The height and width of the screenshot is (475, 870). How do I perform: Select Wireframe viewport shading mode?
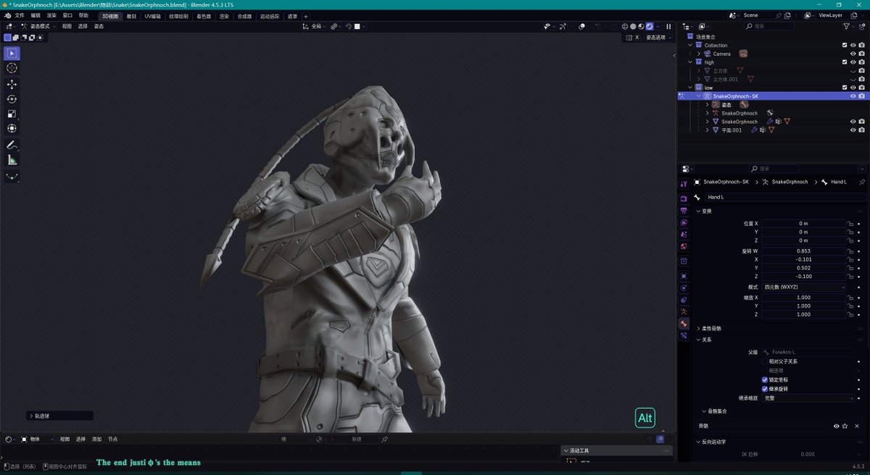click(x=625, y=26)
